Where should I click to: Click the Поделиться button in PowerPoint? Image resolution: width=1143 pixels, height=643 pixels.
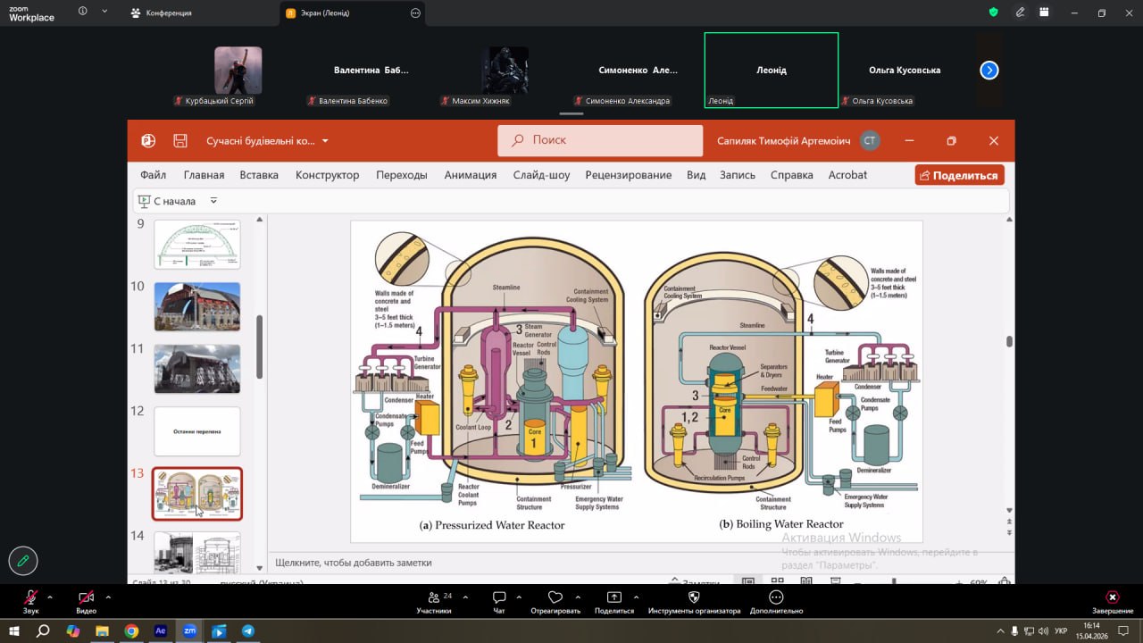959,175
